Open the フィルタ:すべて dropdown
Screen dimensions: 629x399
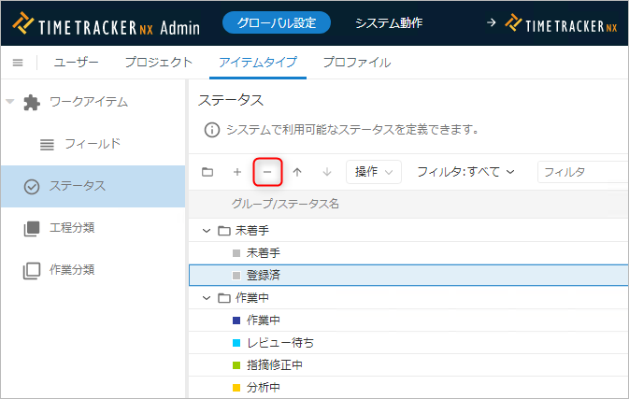(465, 172)
